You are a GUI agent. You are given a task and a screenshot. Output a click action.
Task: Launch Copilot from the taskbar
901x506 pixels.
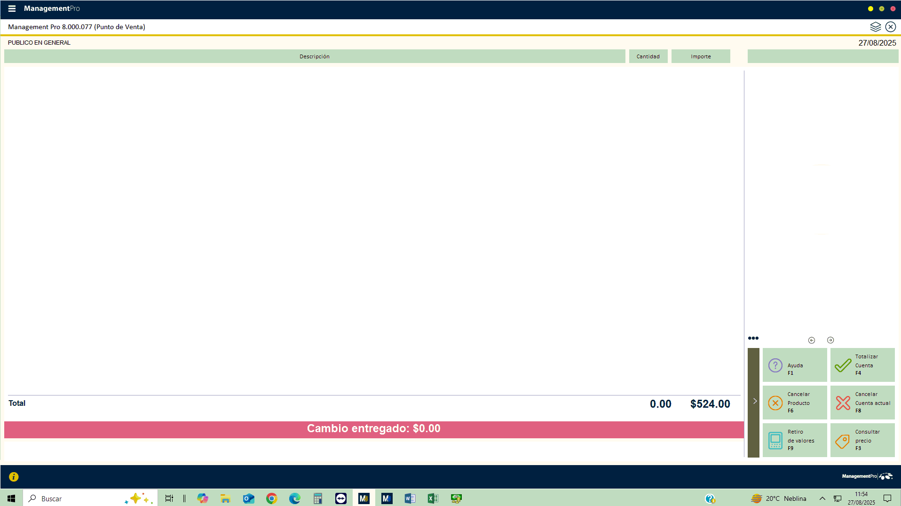coord(203,498)
